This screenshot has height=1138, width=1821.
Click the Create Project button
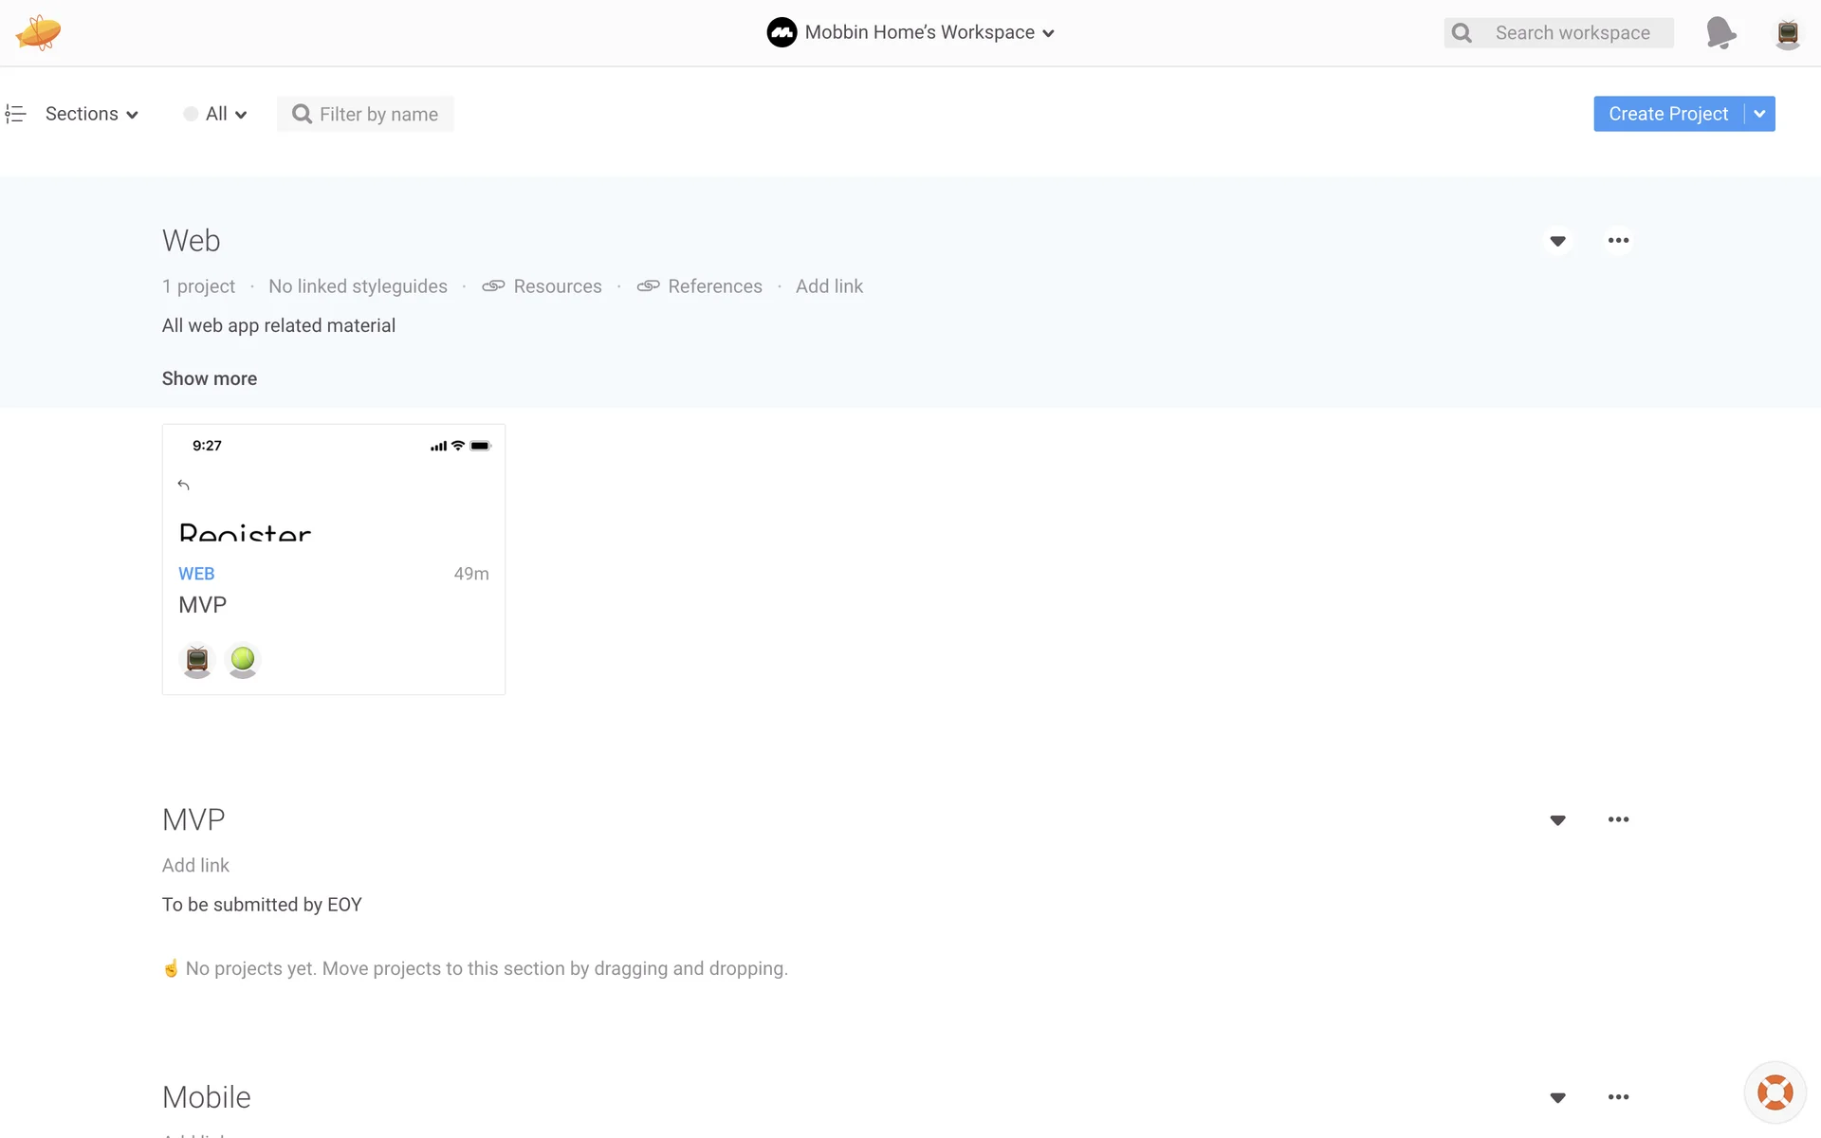pos(1668,114)
